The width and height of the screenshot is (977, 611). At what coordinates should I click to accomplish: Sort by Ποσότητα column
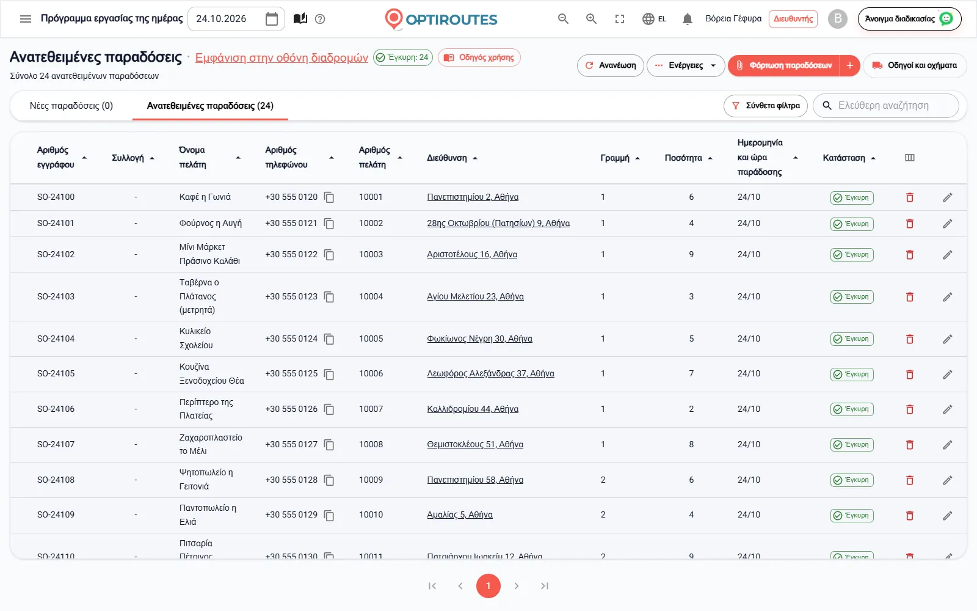coord(689,158)
